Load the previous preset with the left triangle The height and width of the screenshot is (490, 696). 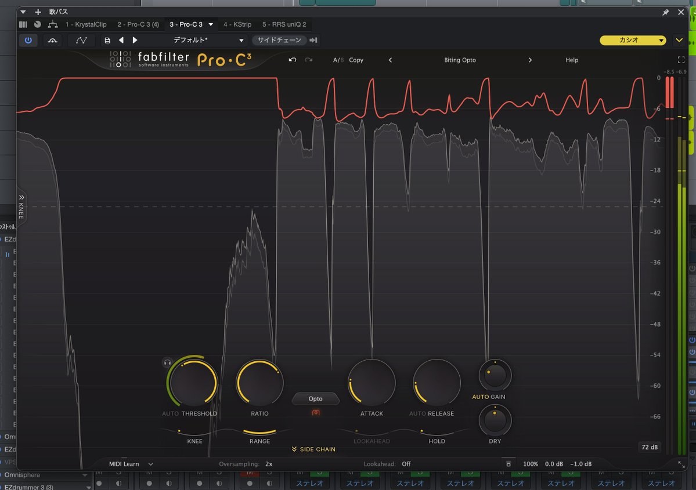click(121, 41)
